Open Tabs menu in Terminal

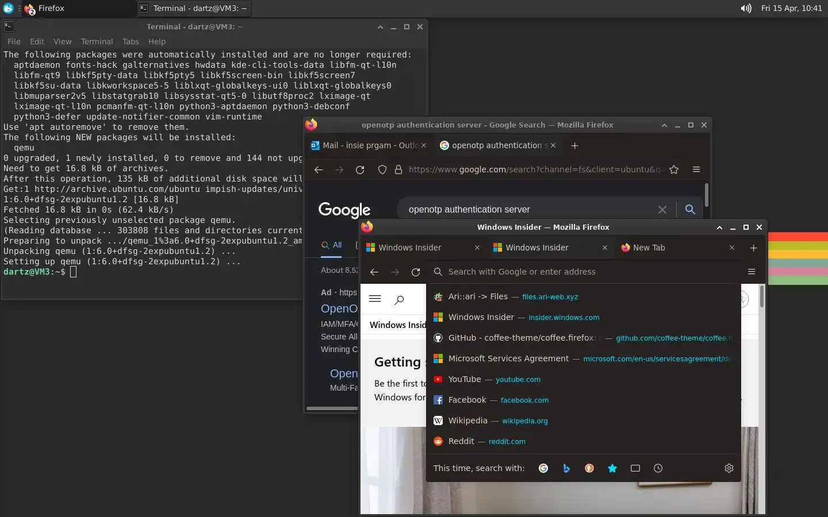(x=131, y=41)
